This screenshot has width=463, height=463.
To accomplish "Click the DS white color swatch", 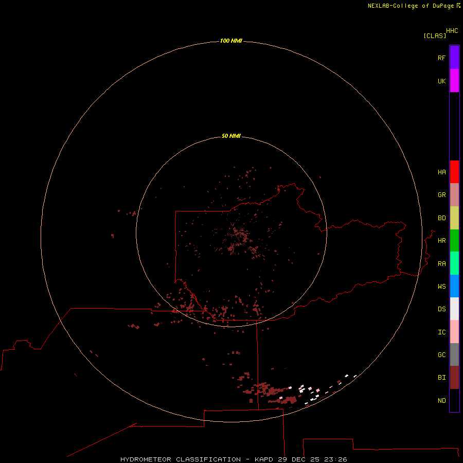I will (454, 309).
